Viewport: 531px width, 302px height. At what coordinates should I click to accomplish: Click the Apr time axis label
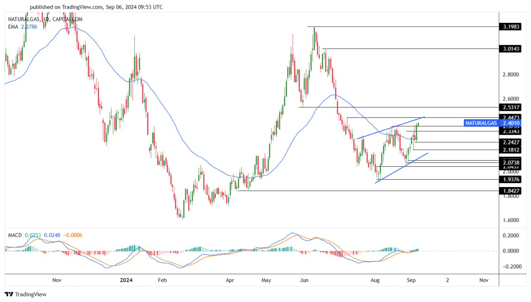(230, 280)
